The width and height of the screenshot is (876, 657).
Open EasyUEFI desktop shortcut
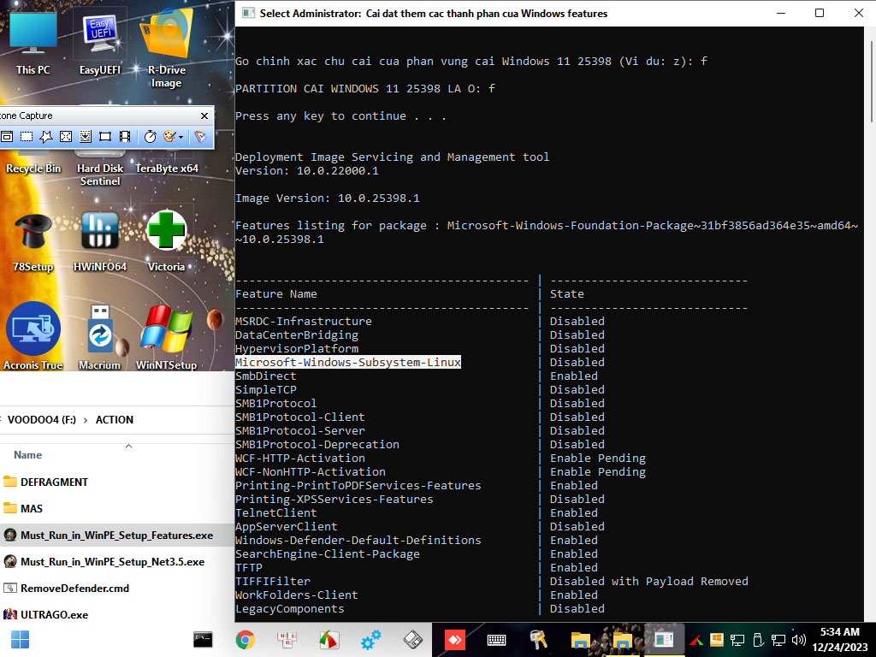(x=100, y=43)
